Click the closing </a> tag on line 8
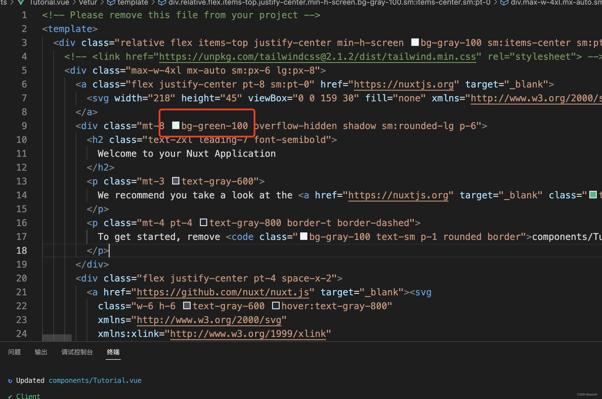602x399 pixels. click(87, 112)
